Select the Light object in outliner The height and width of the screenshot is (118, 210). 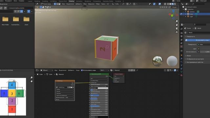191,17
